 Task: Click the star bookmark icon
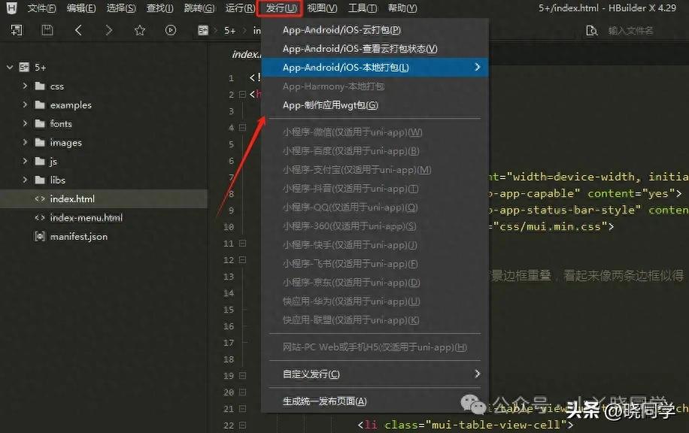click(x=140, y=30)
